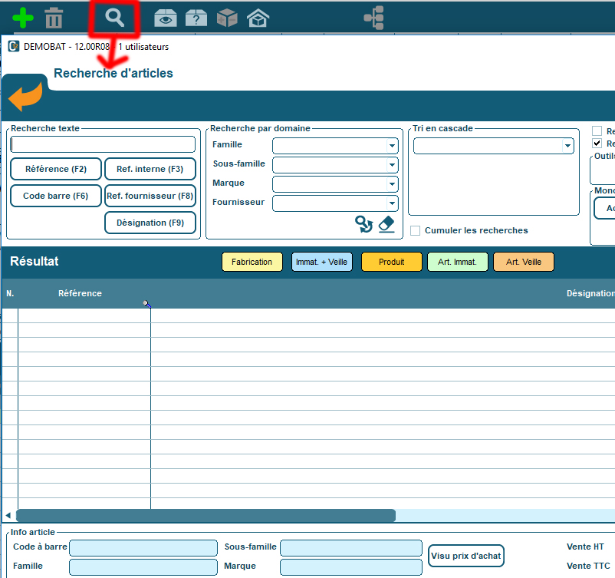Open article search with magnifier icon
The width and height of the screenshot is (615, 578).
click(x=114, y=18)
